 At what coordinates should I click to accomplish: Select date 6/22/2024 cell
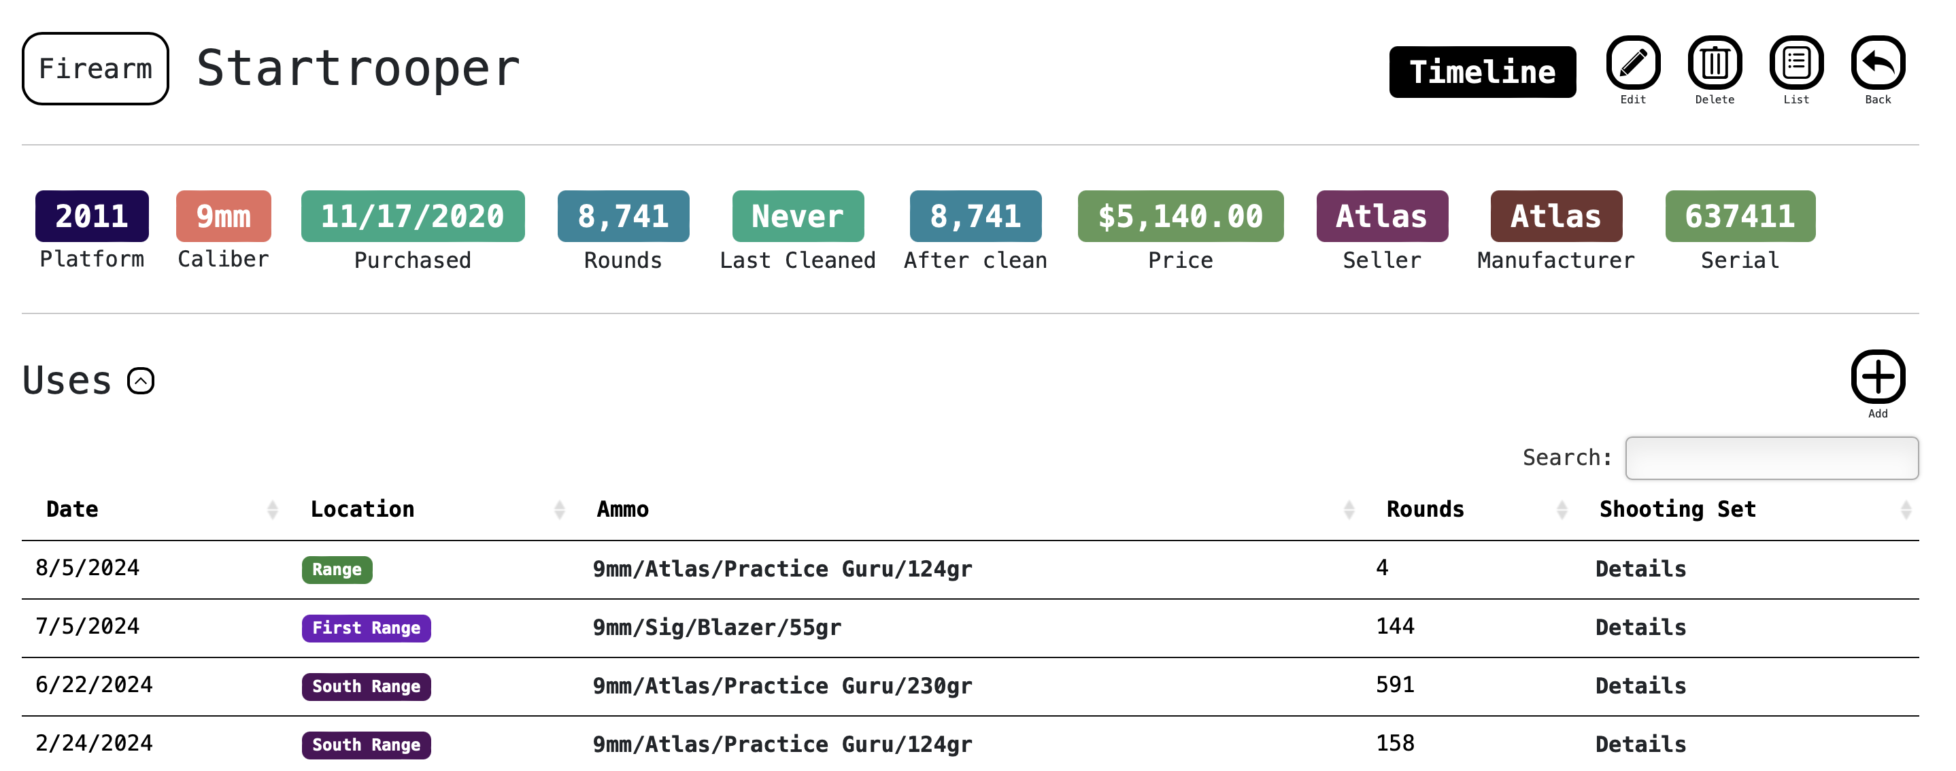[x=94, y=685]
